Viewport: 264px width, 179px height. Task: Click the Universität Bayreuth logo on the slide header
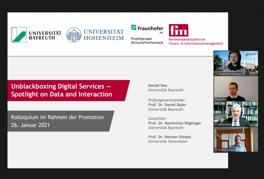click(x=36, y=35)
